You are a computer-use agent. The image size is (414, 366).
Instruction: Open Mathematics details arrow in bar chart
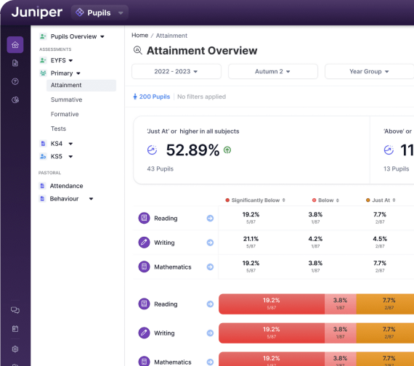pos(210,362)
